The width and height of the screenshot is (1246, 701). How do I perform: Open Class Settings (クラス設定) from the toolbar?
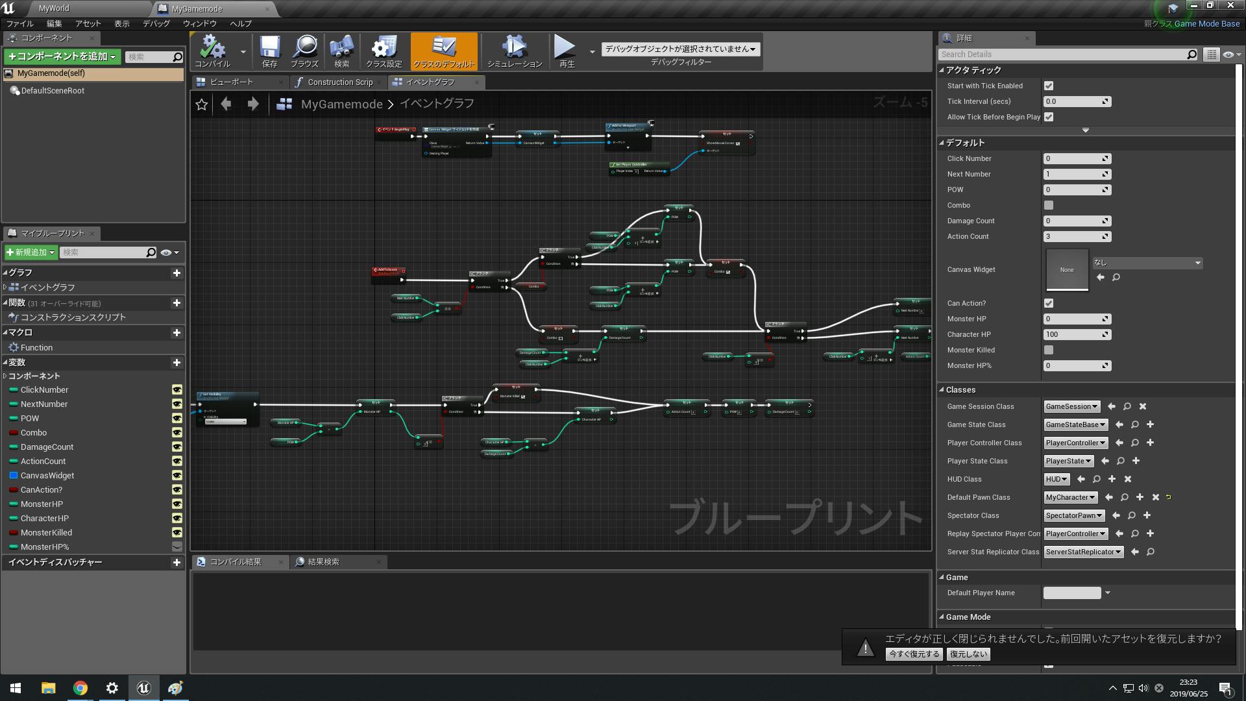tap(384, 51)
